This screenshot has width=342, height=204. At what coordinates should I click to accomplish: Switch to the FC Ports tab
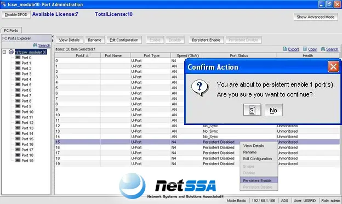(x=11, y=30)
